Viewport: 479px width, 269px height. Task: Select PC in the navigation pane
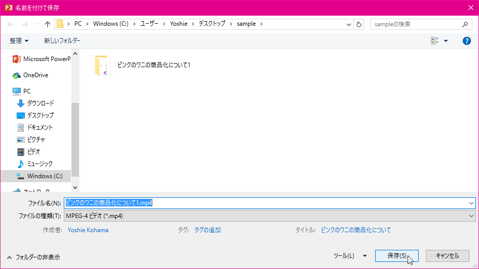(22, 91)
